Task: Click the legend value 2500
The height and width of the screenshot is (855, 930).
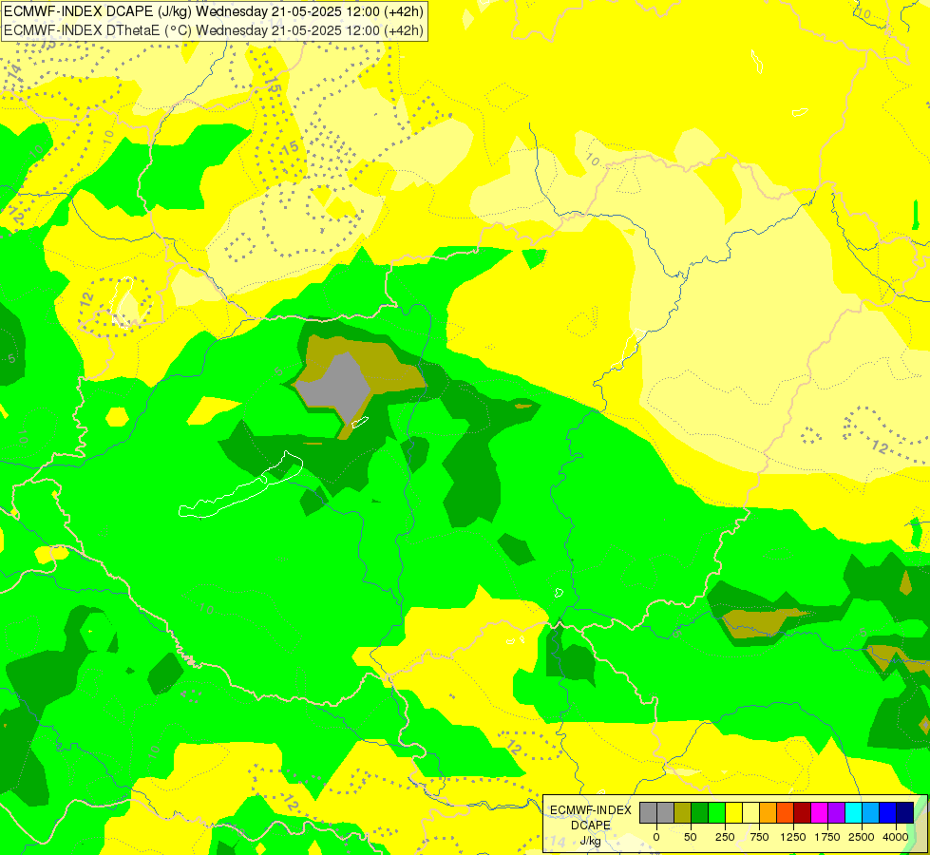Action: (x=862, y=837)
